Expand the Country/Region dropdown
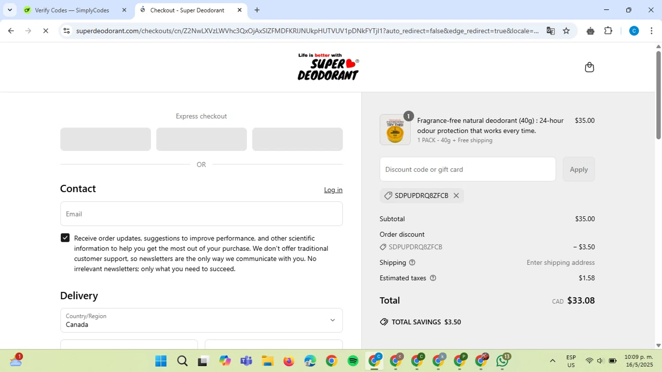The height and width of the screenshot is (372, 662). click(201, 320)
